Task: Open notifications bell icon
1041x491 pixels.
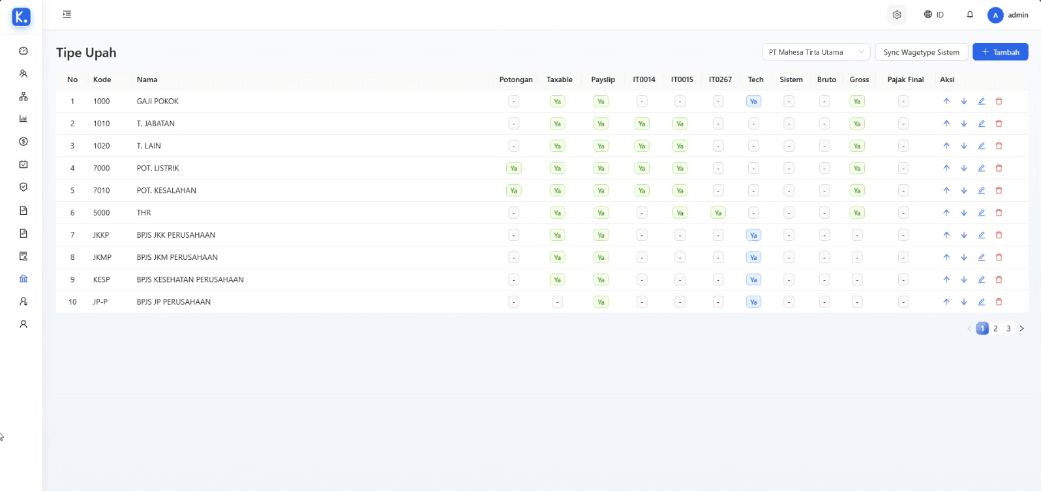Action: (x=970, y=14)
